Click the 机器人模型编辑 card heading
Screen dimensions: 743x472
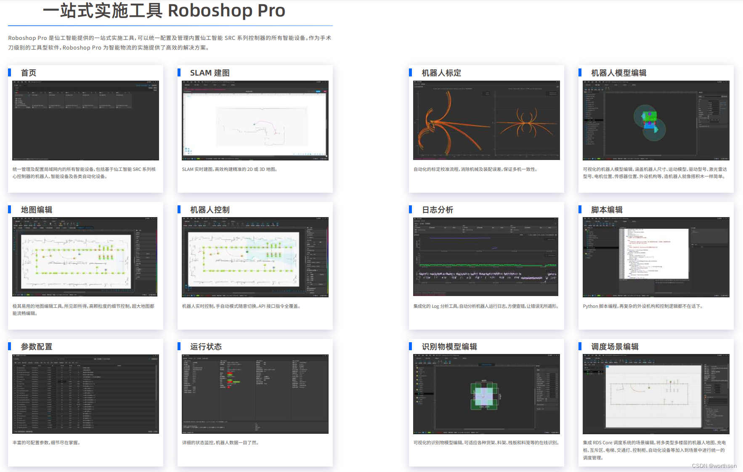click(x=618, y=73)
